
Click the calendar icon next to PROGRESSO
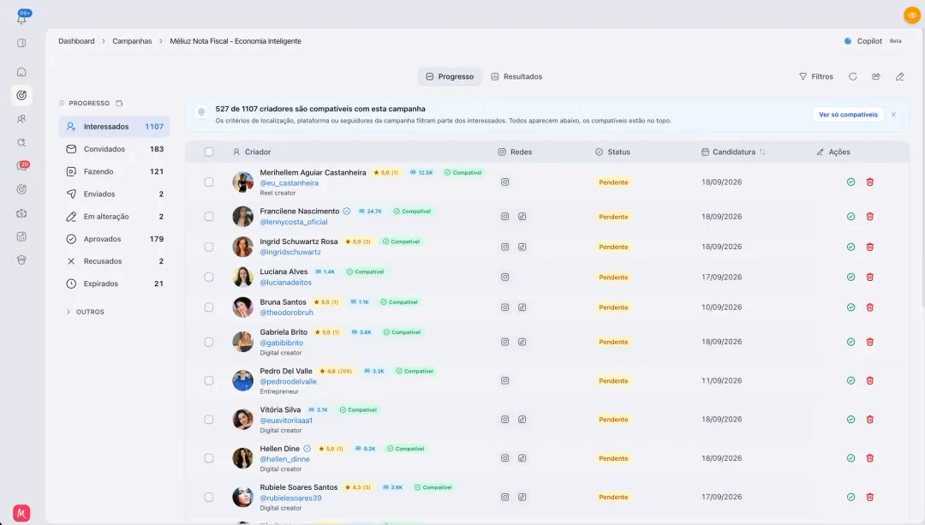(x=119, y=104)
